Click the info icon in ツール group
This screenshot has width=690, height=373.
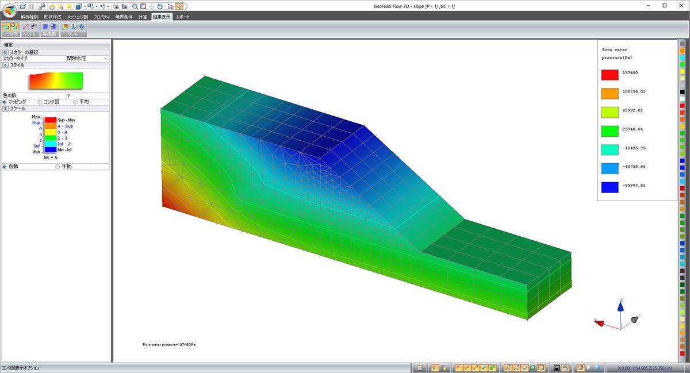[74, 26]
